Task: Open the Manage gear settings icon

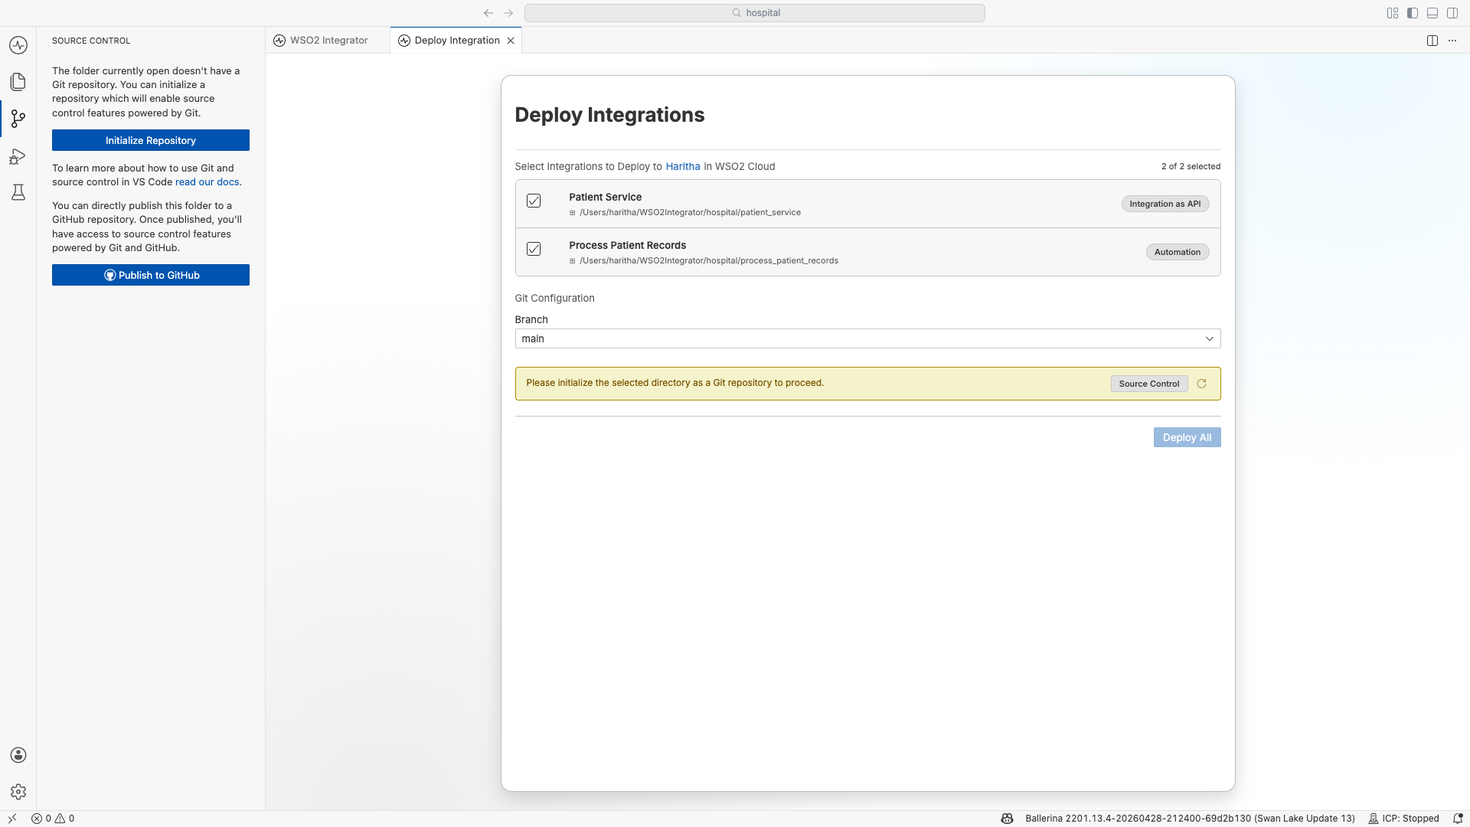Action: 18,792
